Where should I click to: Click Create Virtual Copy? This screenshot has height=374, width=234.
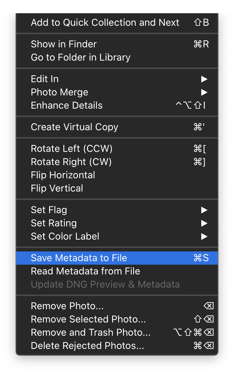(x=75, y=127)
